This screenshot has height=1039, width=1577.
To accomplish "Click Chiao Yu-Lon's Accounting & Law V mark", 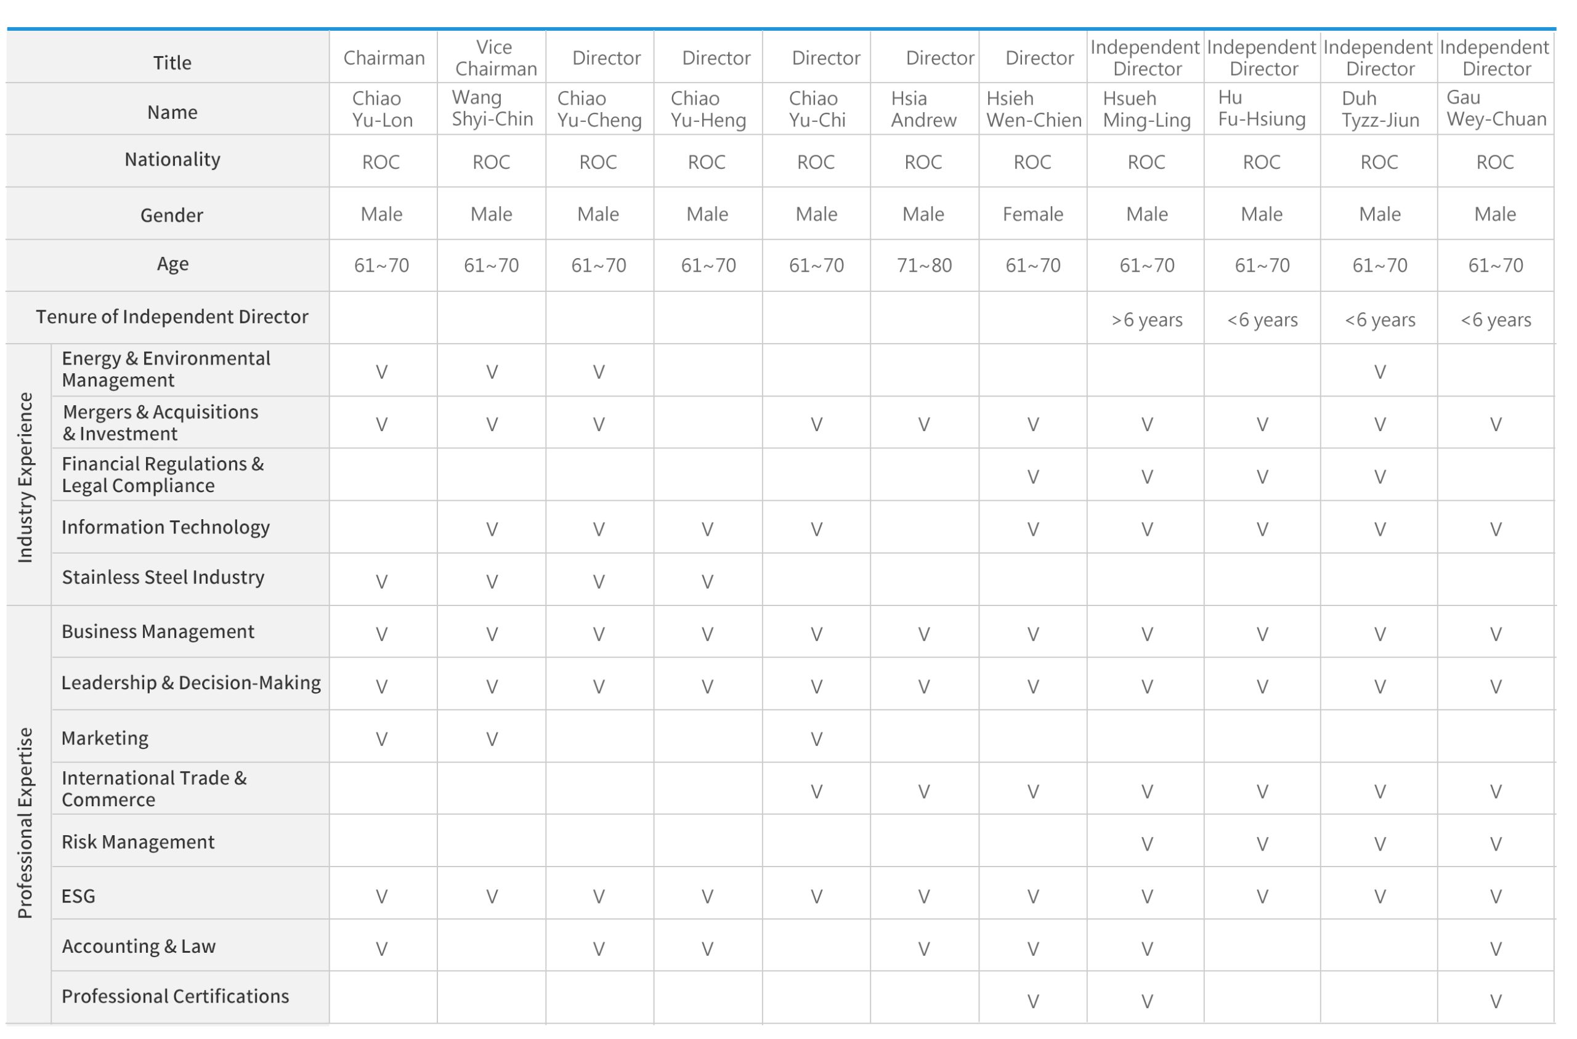I will [x=382, y=950].
